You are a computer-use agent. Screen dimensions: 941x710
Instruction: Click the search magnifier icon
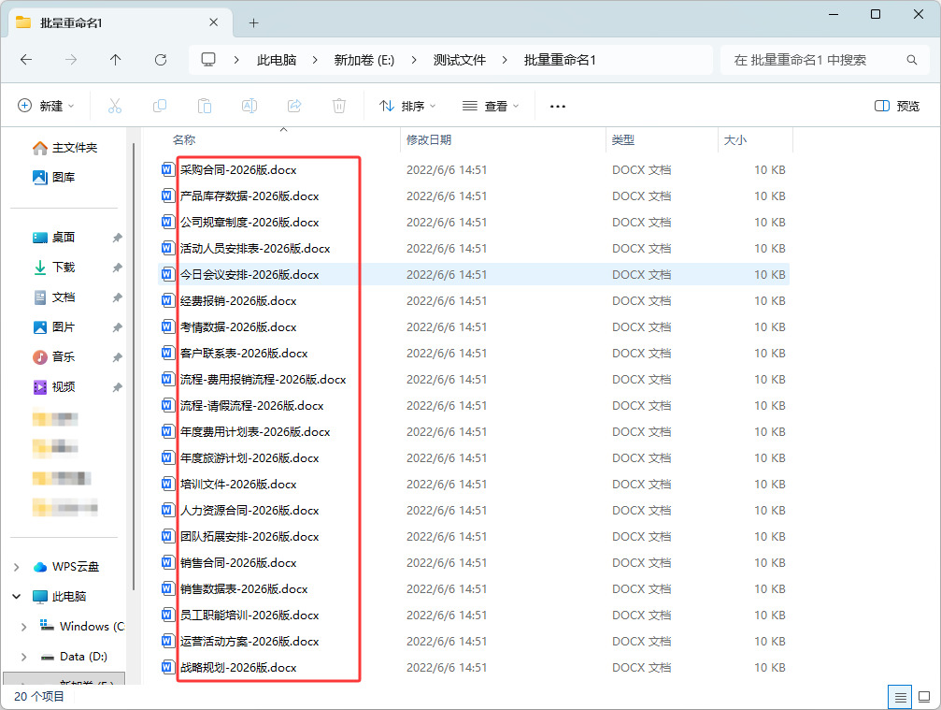912,60
